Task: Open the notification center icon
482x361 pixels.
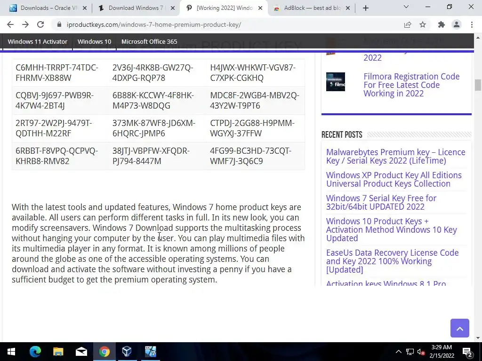Action: click(467, 352)
